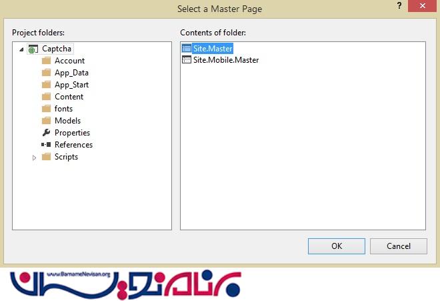
Task: Open the fonts folder
Action: [x=63, y=109]
